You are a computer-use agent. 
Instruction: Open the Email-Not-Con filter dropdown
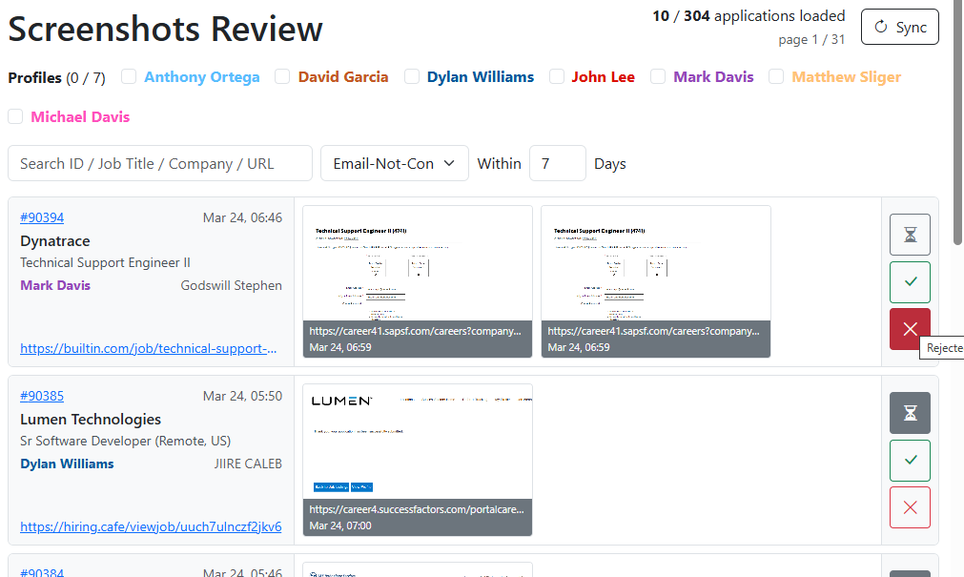tap(394, 163)
